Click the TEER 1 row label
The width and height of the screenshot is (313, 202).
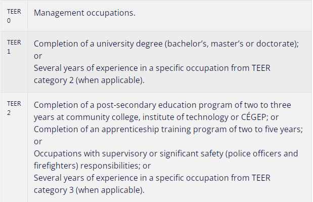(x=14, y=47)
